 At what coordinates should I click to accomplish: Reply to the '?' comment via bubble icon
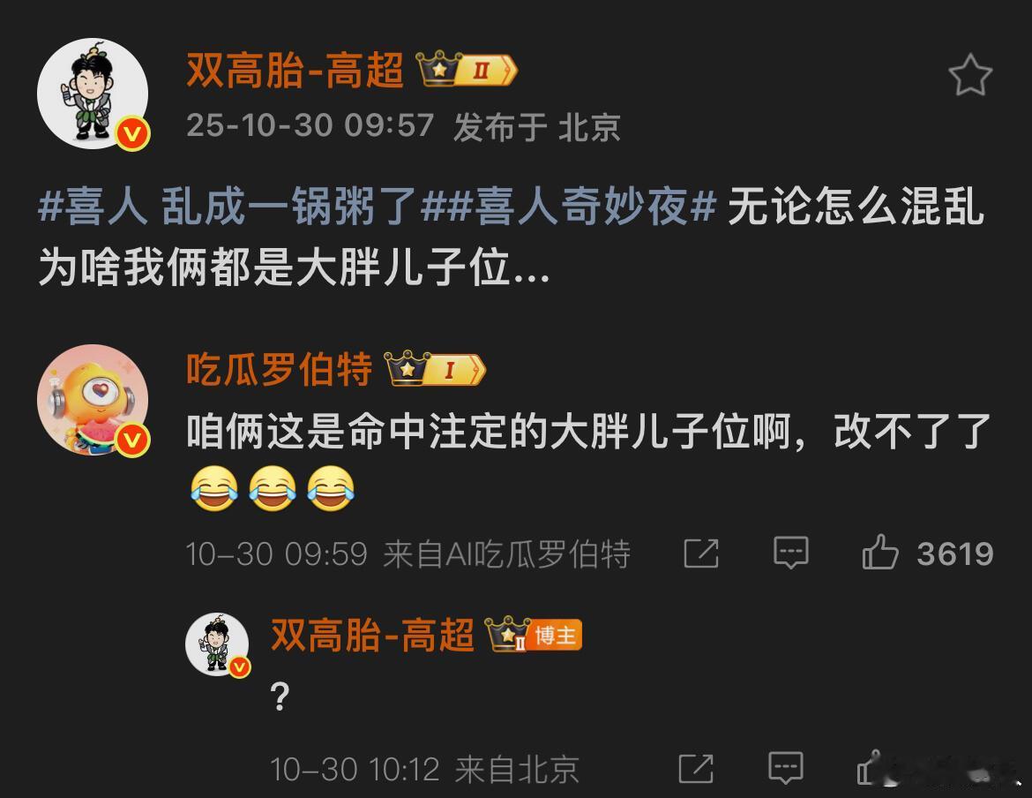point(786,768)
